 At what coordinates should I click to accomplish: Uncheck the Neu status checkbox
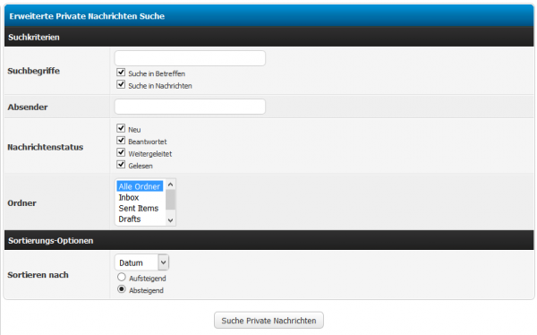(x=121, y=128)
